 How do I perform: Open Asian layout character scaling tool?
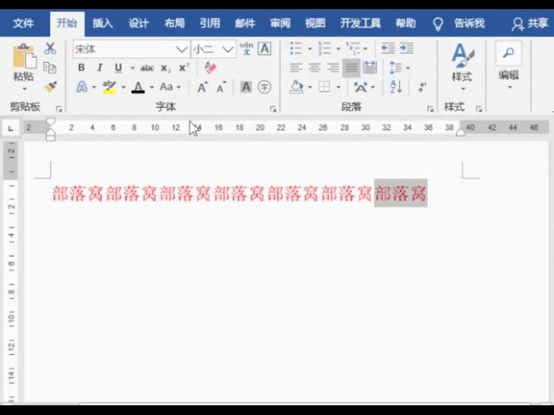point(361,87)
